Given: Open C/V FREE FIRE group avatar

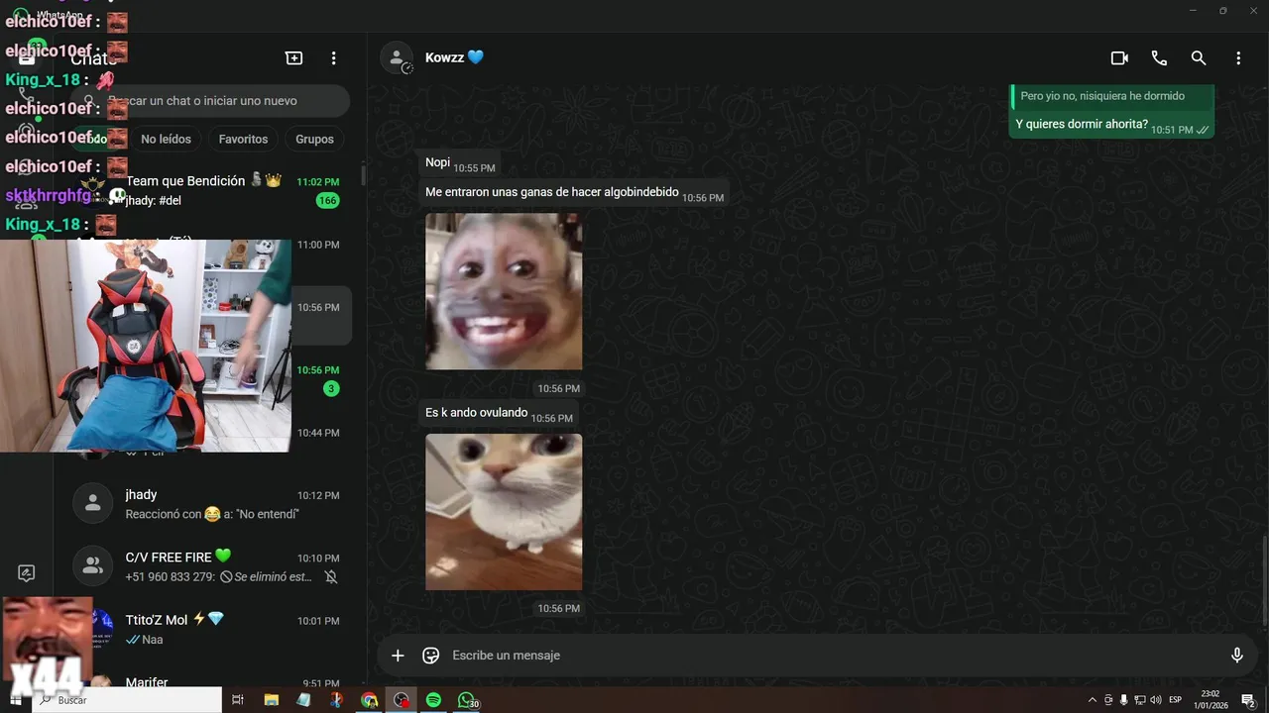Looking at the screenshot, I should [92, 565].
